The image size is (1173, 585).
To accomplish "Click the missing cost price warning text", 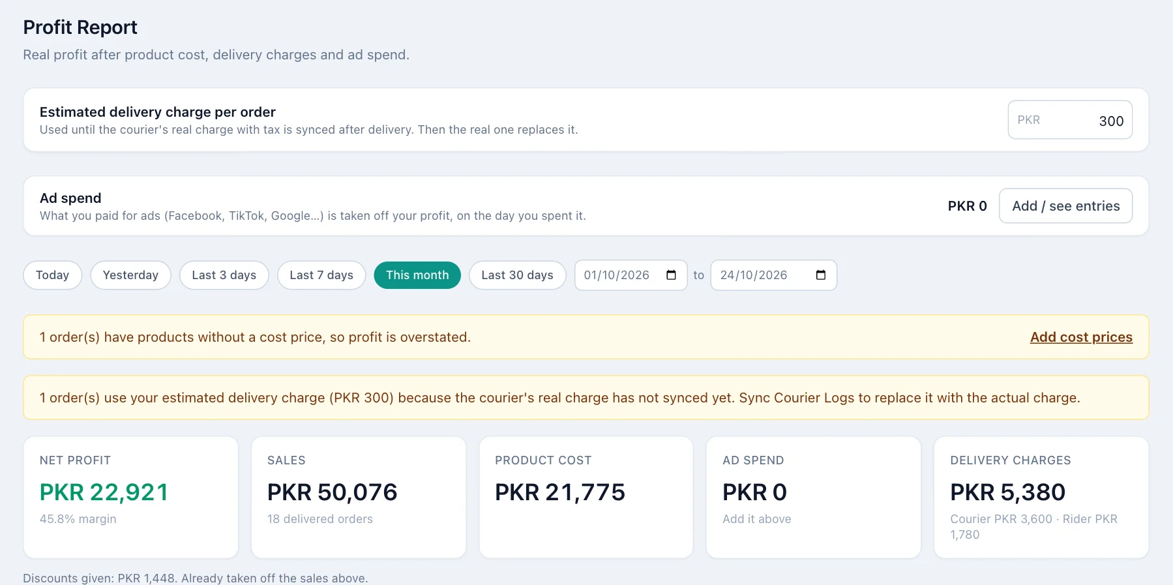I will tap(255, 337).
